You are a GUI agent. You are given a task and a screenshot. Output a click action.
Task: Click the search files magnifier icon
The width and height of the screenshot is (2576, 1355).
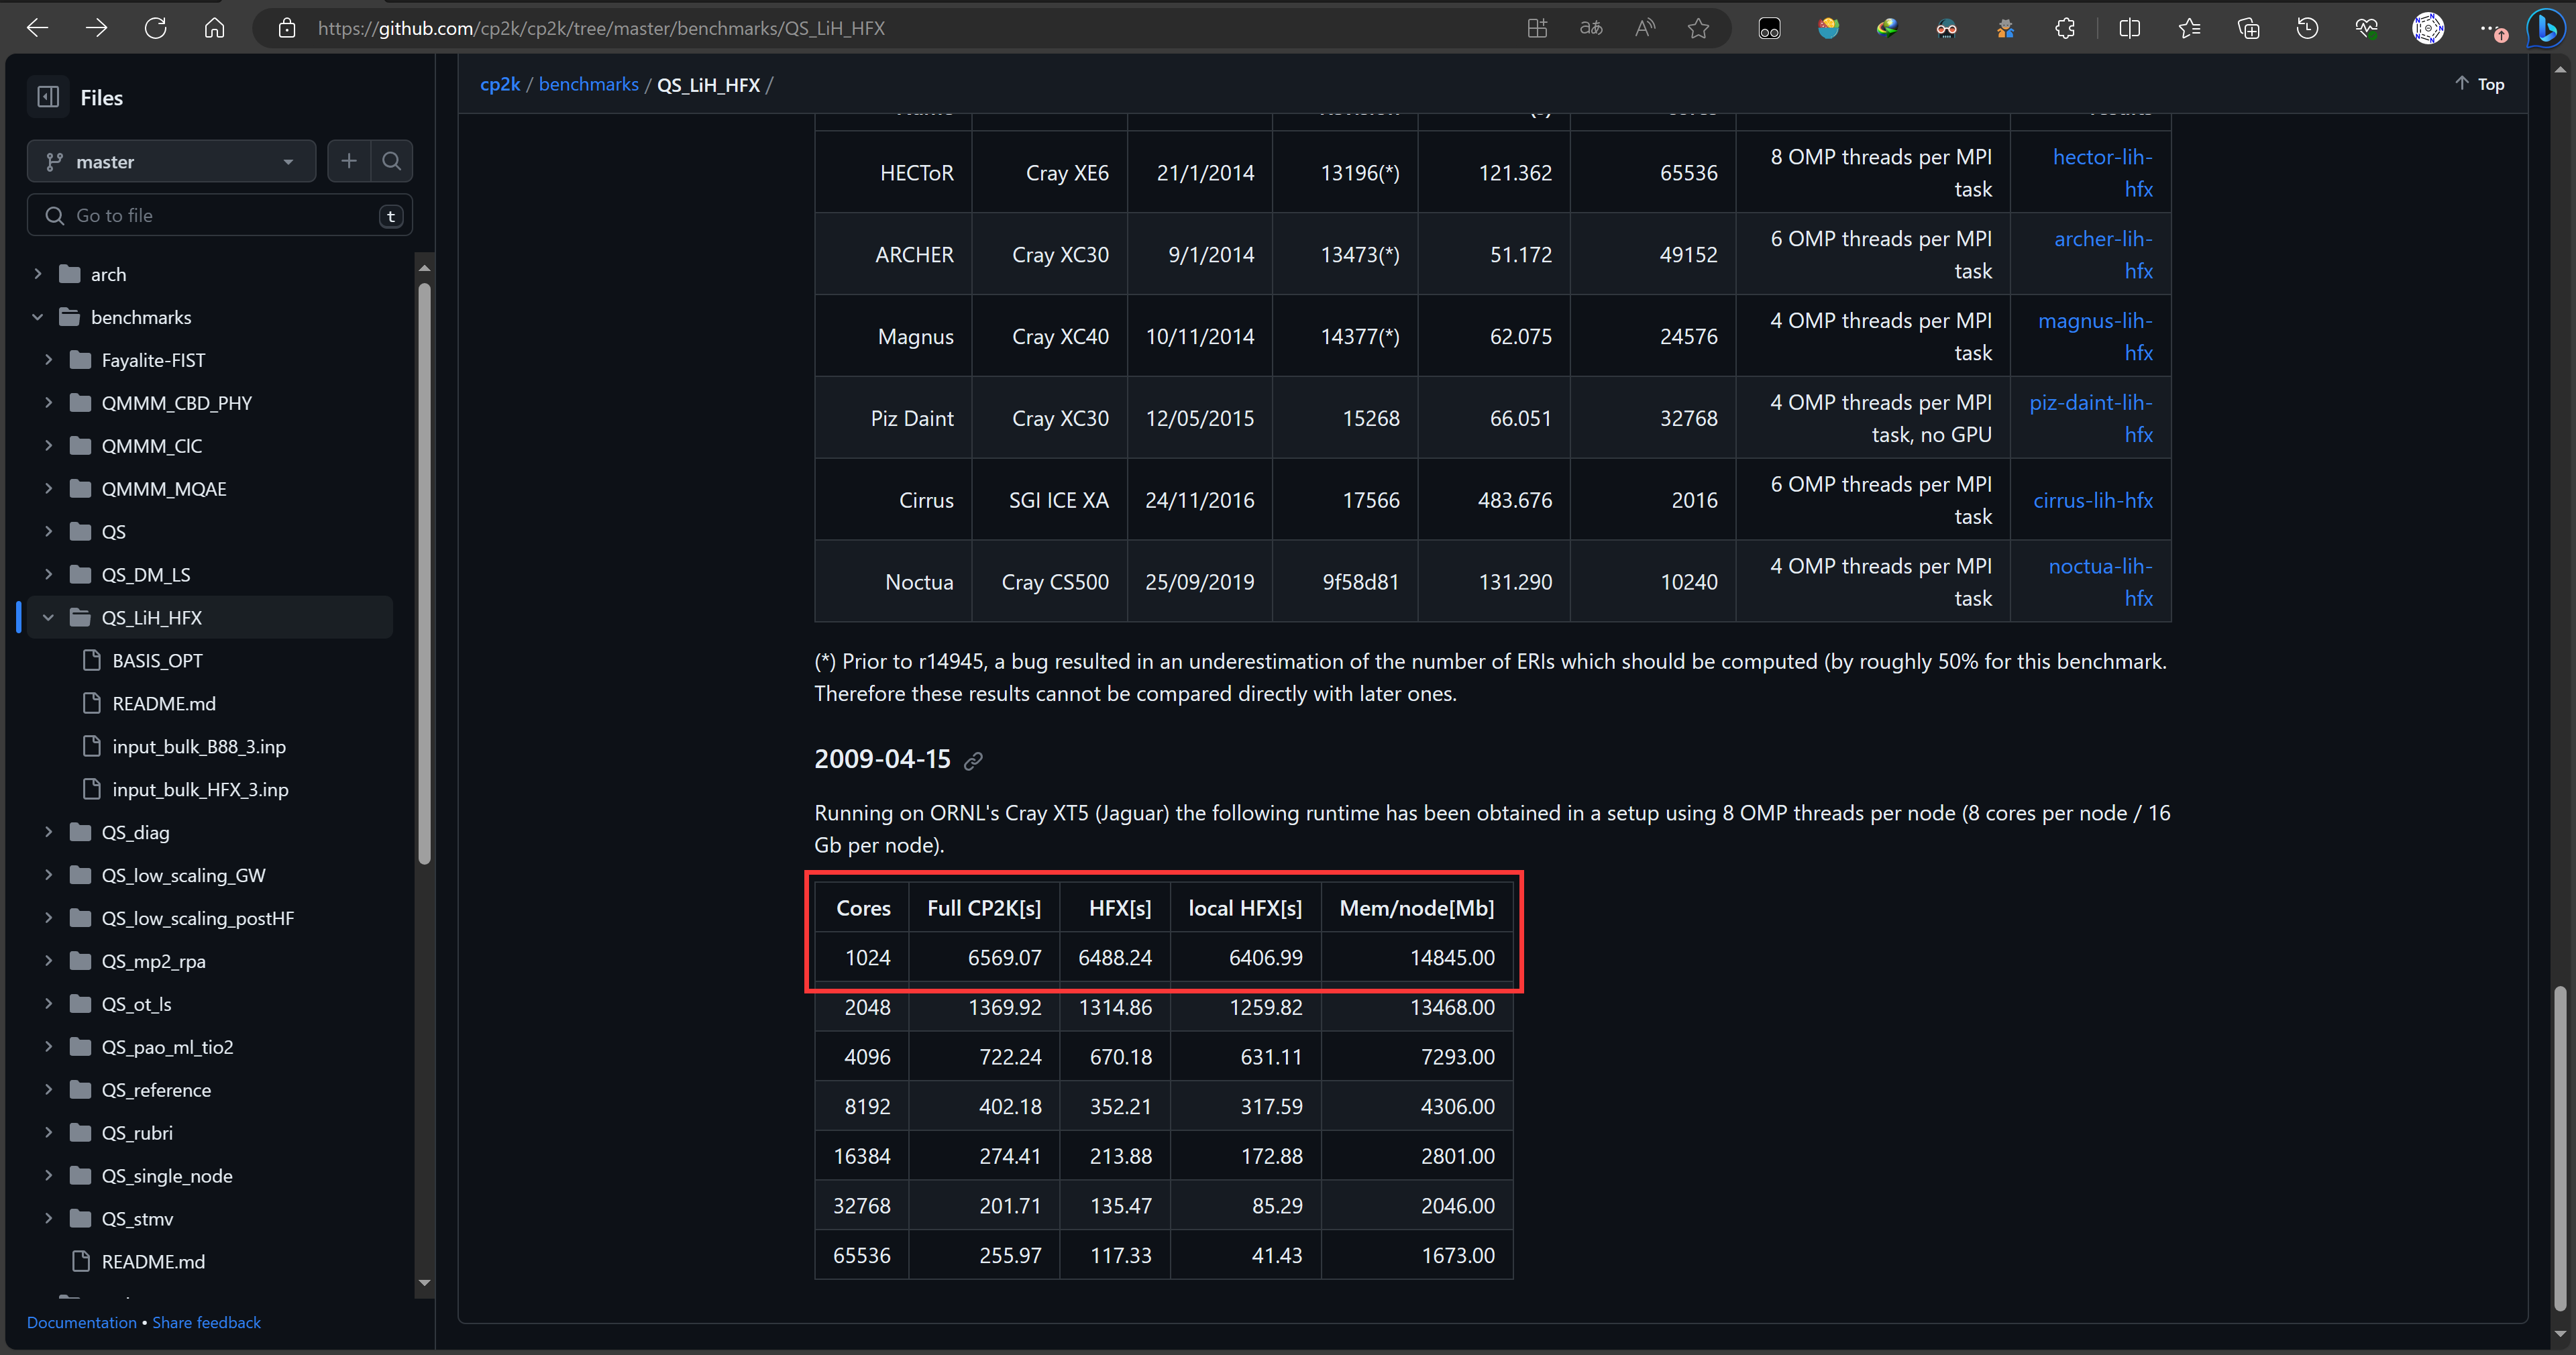(x=391, y=161)
